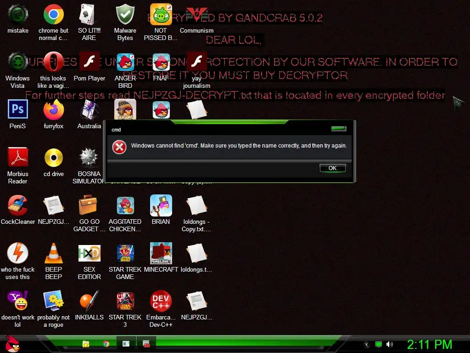Open the 'Morbius Reader' Adobe PDF icon
Screen dimensions: 470x353
coord(18,165)
